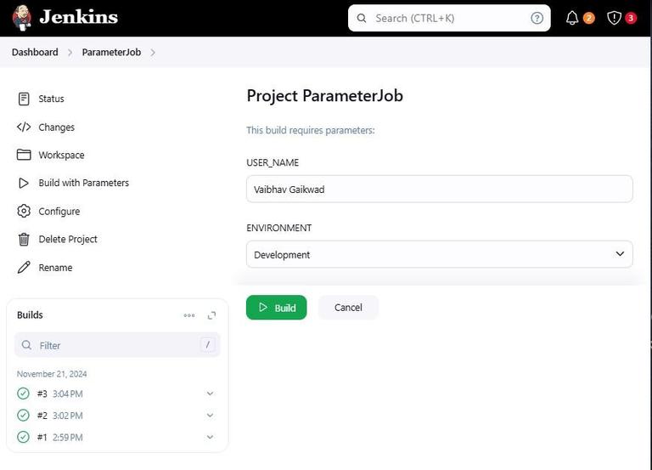
Task: Expand the build #2 dropdown chevron
Action: click(210, 416)
